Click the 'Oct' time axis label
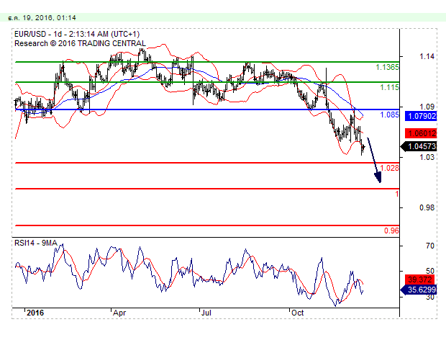Image resolution: width=446 pixels, height=340 pixels. click(298, 313)
